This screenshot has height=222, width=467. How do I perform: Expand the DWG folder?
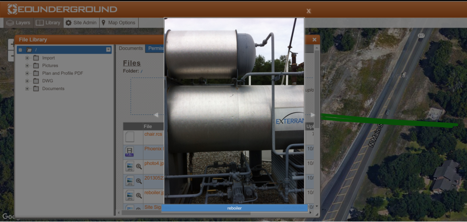[x=27, y=81]
